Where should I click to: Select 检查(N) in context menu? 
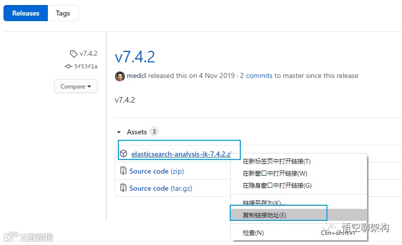[299, 232]
